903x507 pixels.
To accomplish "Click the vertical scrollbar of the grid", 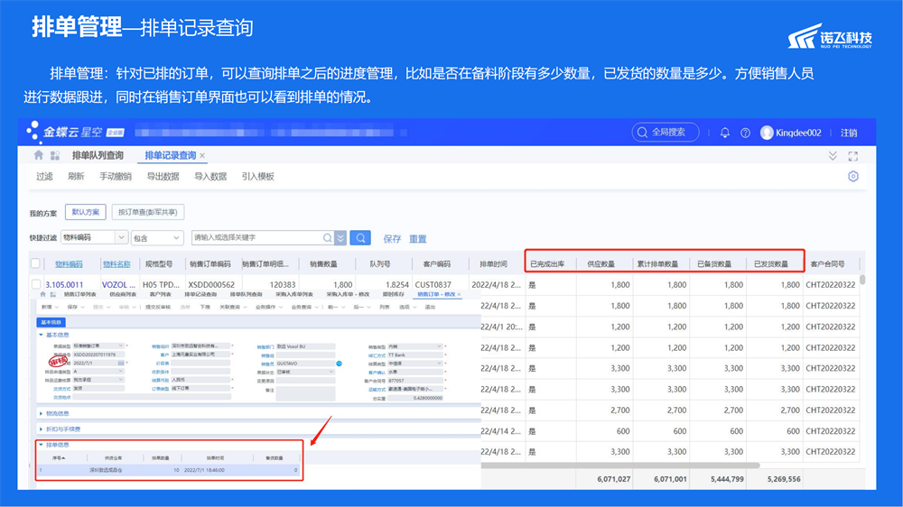I will click(862, 280).
